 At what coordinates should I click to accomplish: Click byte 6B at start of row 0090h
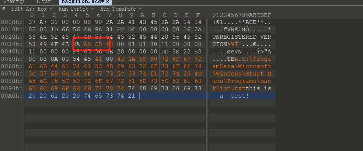[x=32, y=88]
